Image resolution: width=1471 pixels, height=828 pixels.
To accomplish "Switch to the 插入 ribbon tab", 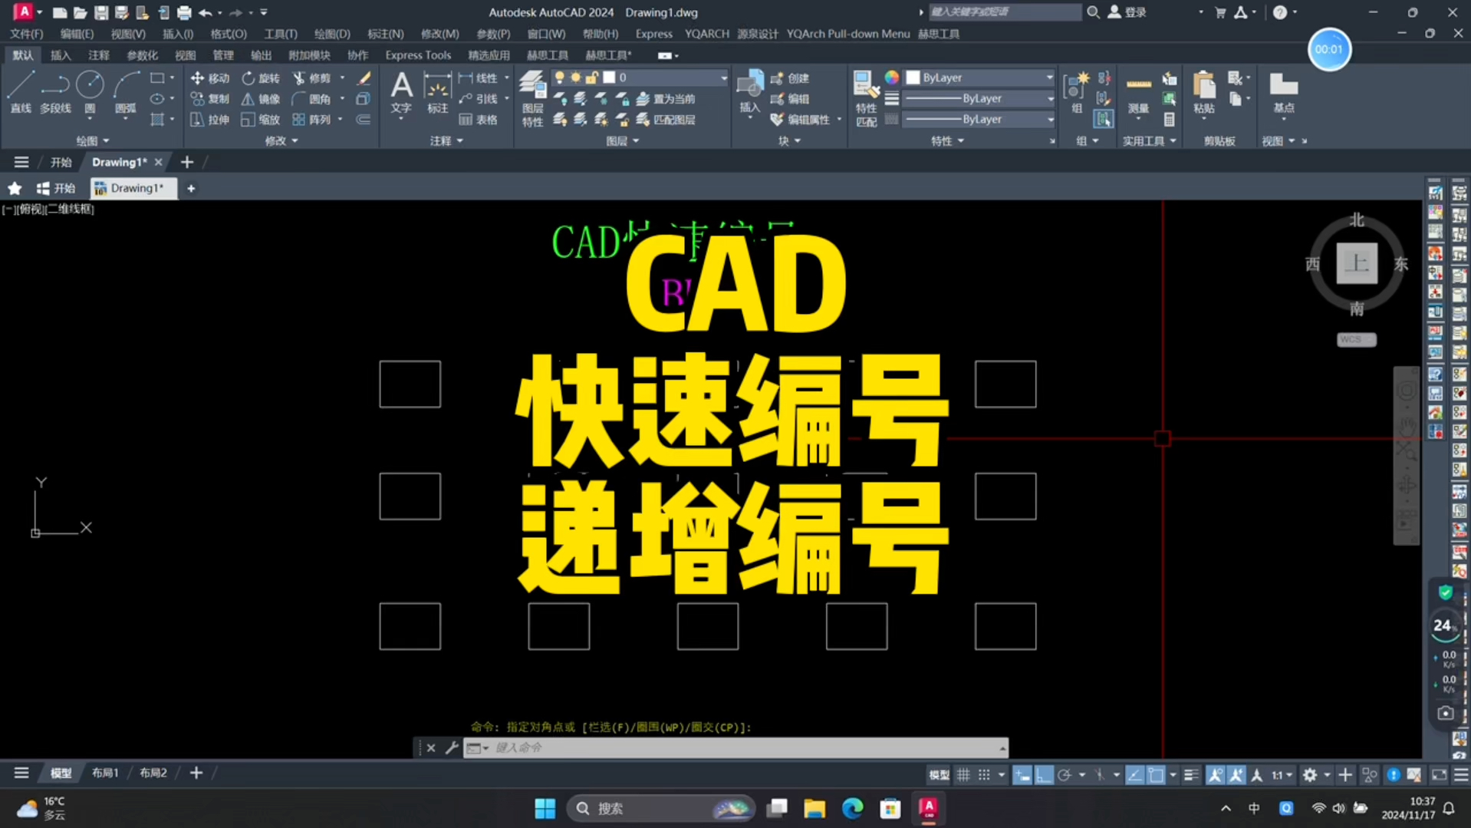I will 61,54.
